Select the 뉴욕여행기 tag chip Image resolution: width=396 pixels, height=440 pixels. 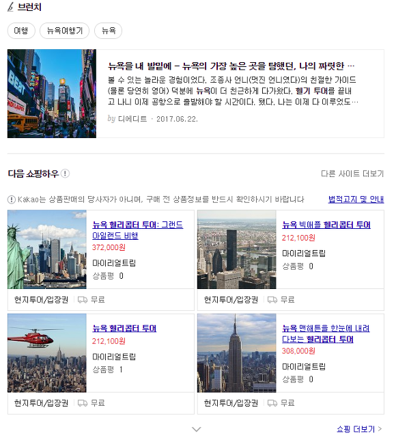[64, 31]
